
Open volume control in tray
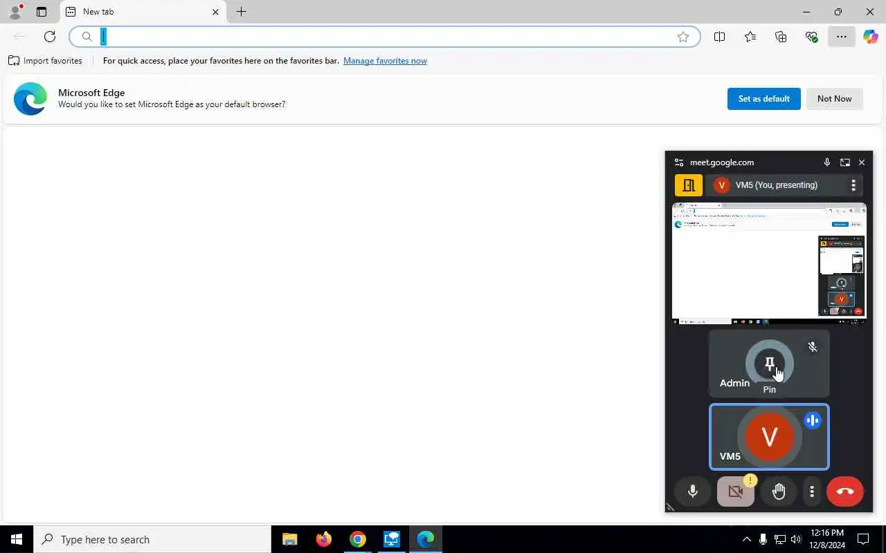pyautogui.click(x=796, y=539)
